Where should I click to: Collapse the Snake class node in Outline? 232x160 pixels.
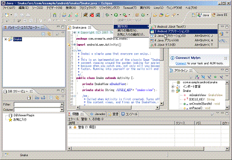pos(173,91)
